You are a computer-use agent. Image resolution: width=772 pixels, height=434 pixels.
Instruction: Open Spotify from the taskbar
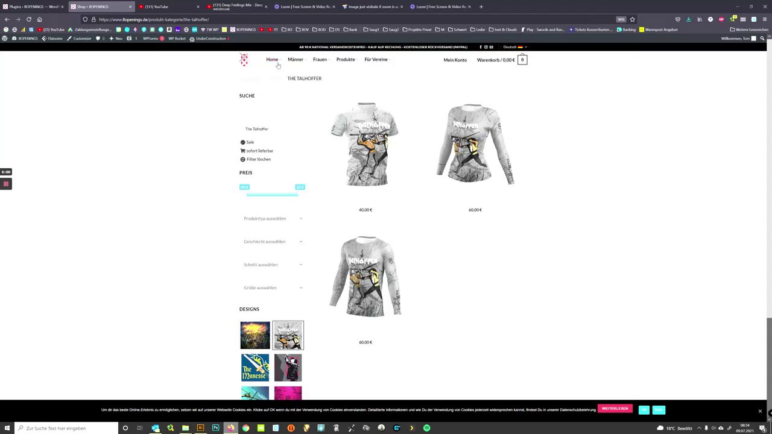coord(426,428)
